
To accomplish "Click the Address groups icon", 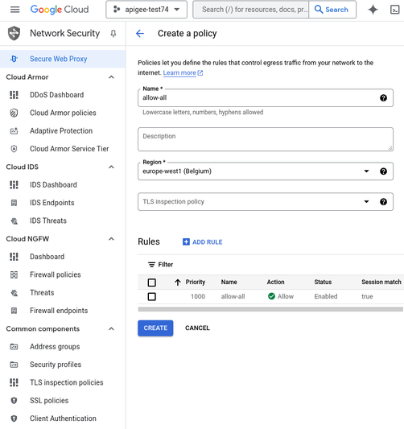I will tap(14, 347).
